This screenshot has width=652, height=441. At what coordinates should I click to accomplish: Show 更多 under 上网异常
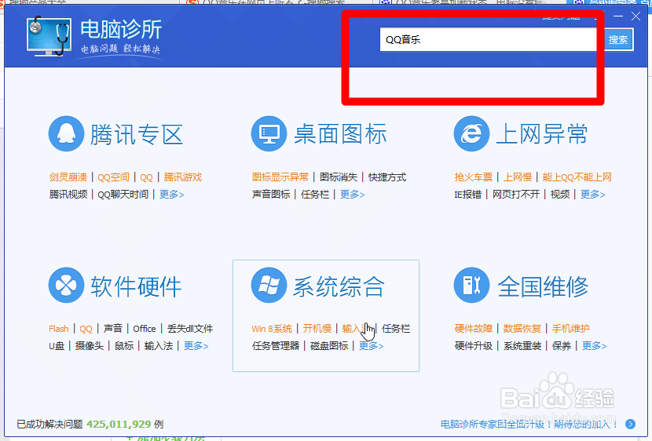[x=592, y=195]
